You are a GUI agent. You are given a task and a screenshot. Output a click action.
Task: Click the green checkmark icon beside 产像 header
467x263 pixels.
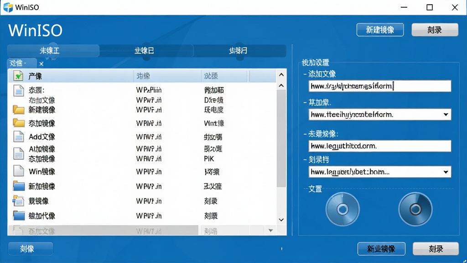click(18, 76)
